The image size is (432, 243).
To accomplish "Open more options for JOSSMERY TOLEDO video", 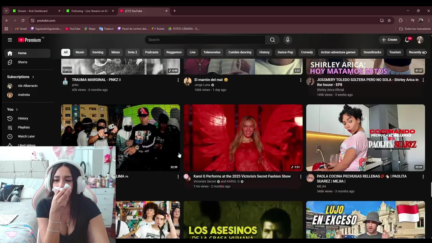I will click(x=423, y=80).
